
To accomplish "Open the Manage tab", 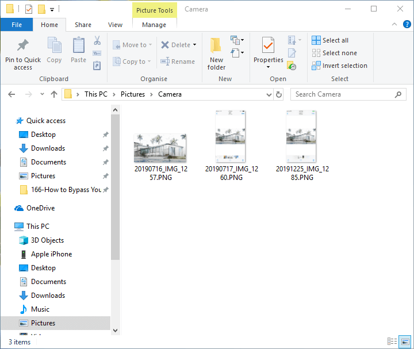I will click(154, 25).
